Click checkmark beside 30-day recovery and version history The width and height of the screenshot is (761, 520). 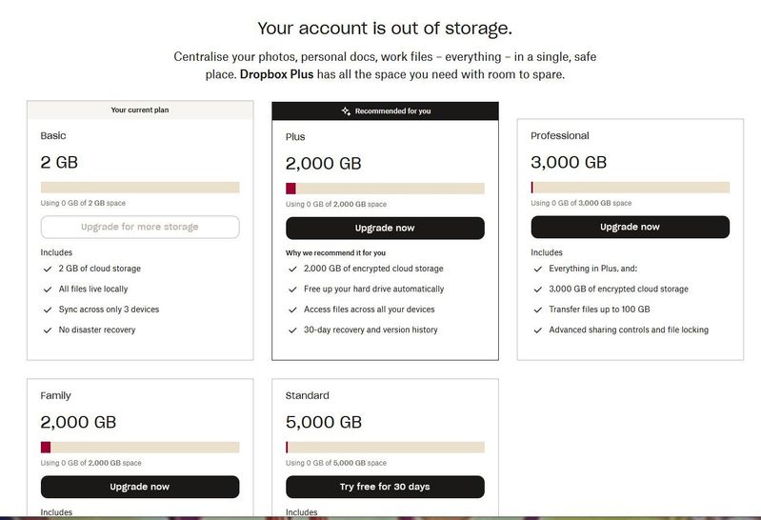(292, 330)
